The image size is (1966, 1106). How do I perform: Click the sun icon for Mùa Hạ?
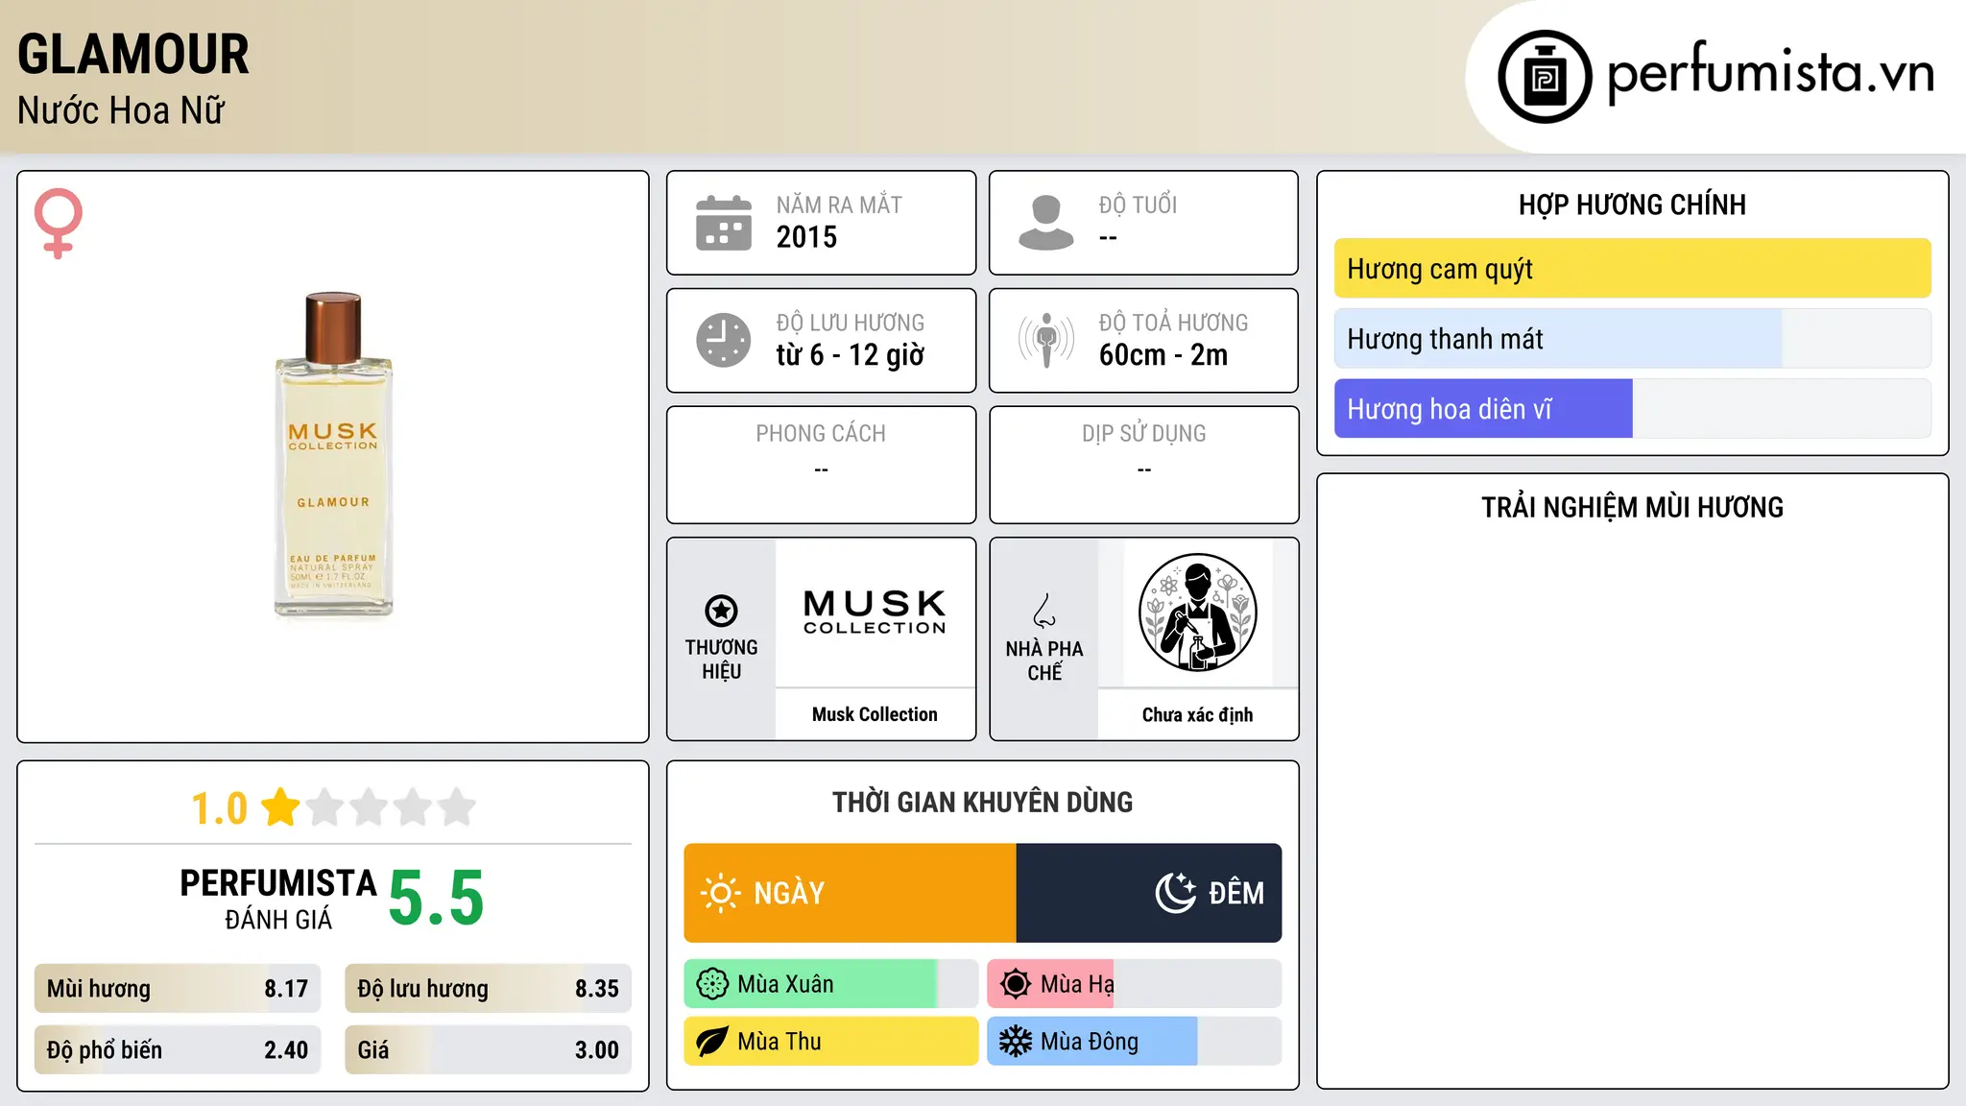coord(1016,984)
